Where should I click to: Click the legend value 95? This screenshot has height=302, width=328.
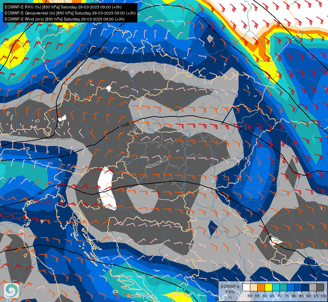click(x=316, y=296)
